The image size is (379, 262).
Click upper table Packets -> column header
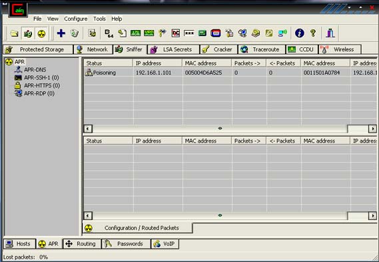(x=248, y=63)
